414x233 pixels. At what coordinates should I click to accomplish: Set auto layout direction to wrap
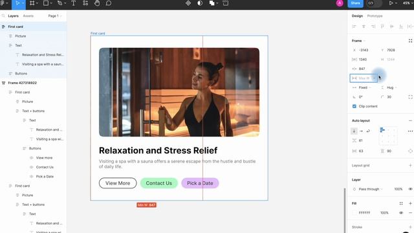(x=368, y=131)
